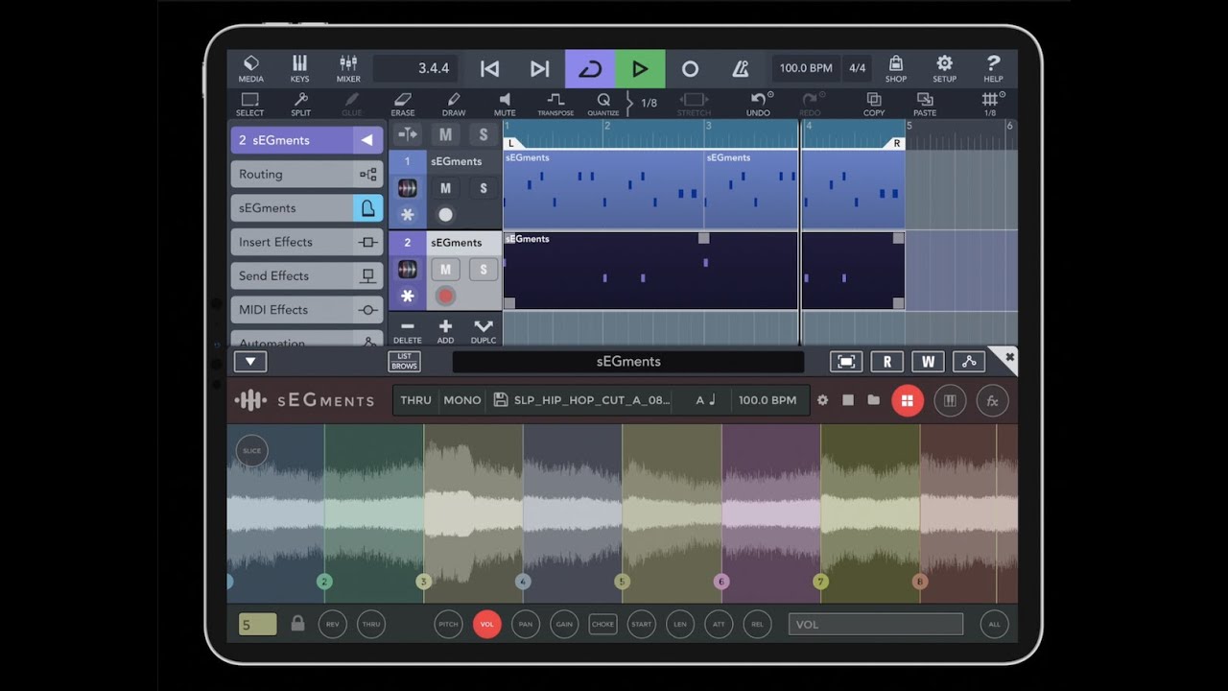Toggle cycle loop mode
The height and width of the screenshot is (691, 1228).
pyautogui.click(x=590, y=68)
